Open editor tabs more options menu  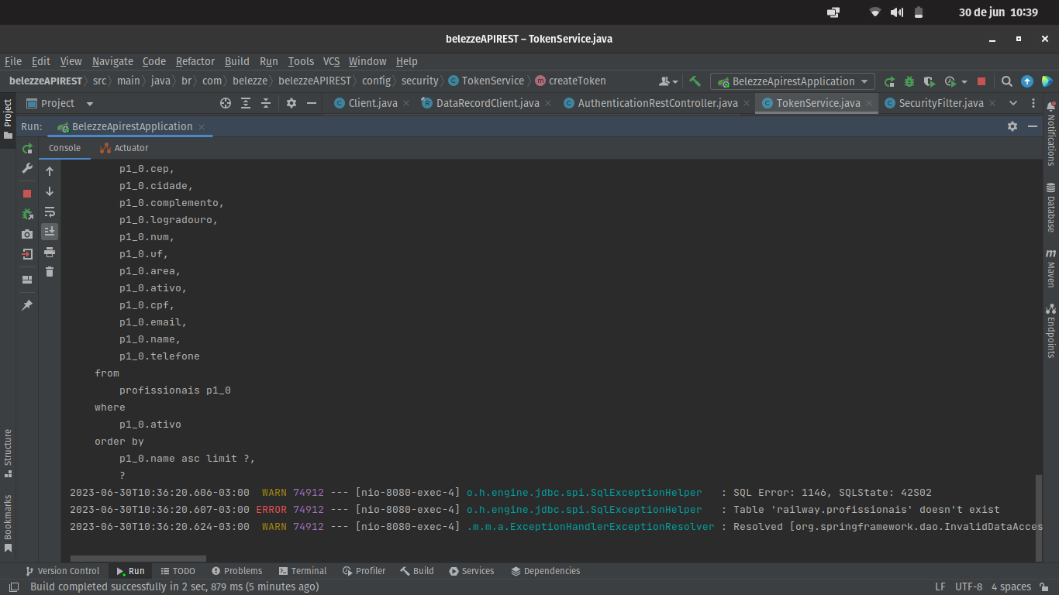[x=1033, y=103]
